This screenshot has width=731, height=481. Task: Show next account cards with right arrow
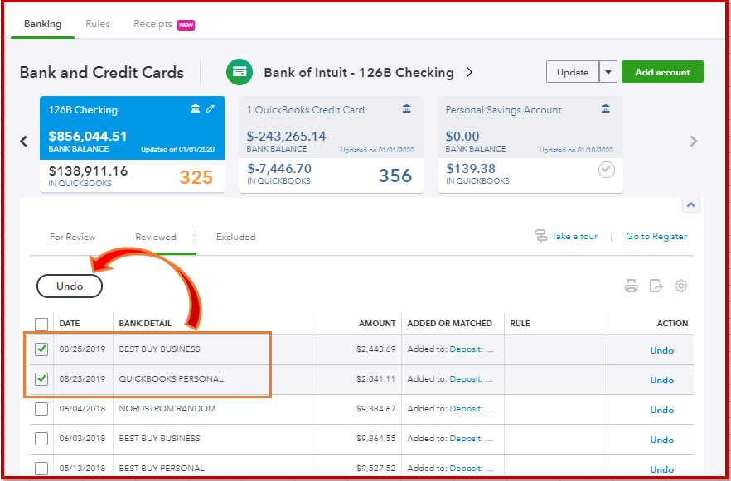694,141
